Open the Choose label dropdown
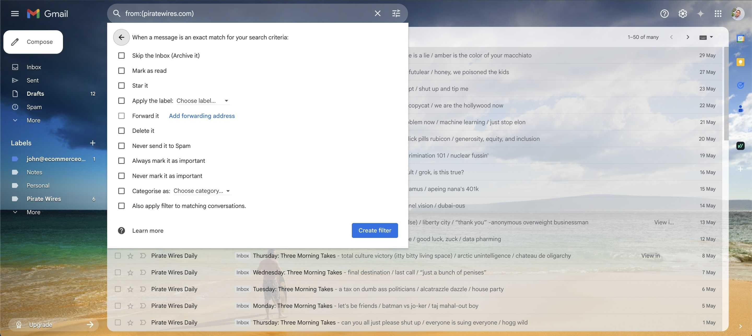The width and height of the screenshot is (752, 336). [x=202, y=101]
